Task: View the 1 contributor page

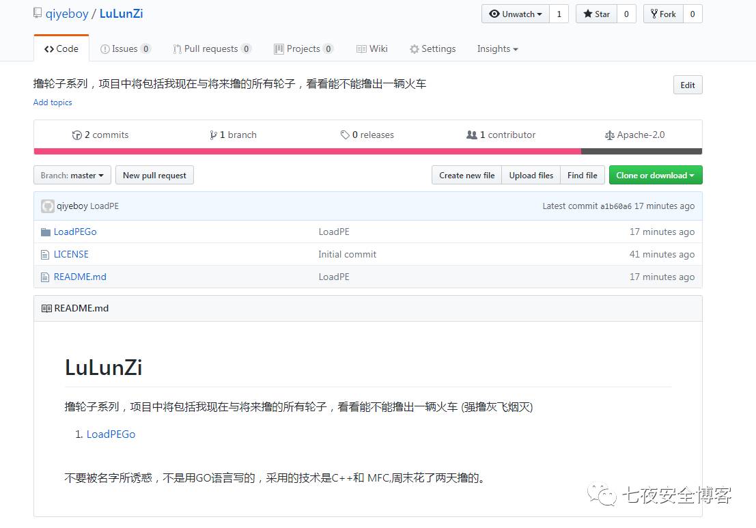Action: [x=501, y=135]
